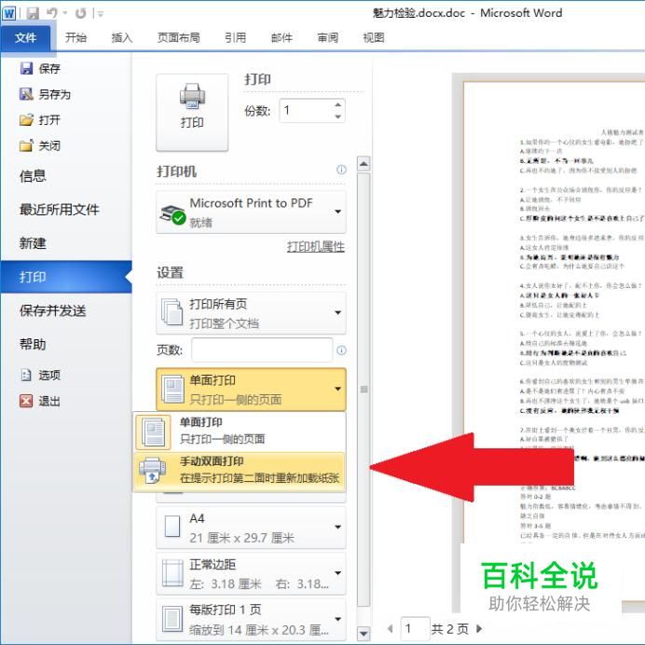Click the Word application icon in title bar

coord(8,13)
